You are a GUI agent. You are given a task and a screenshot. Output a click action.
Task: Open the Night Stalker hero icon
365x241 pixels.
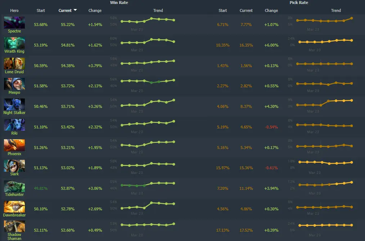click(14, 104)
